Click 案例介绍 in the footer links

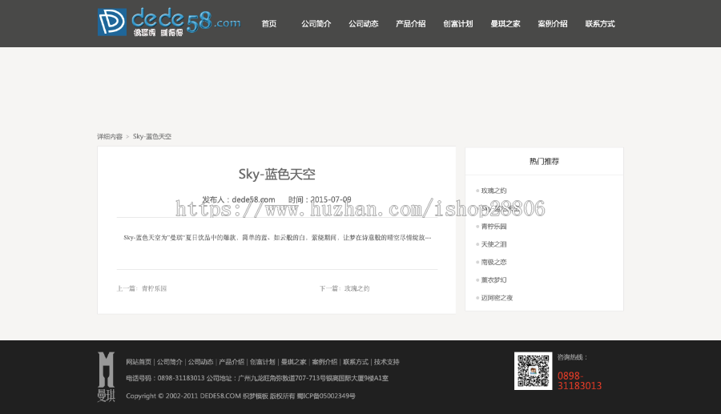pyautogui.click(x=324, y=362)
